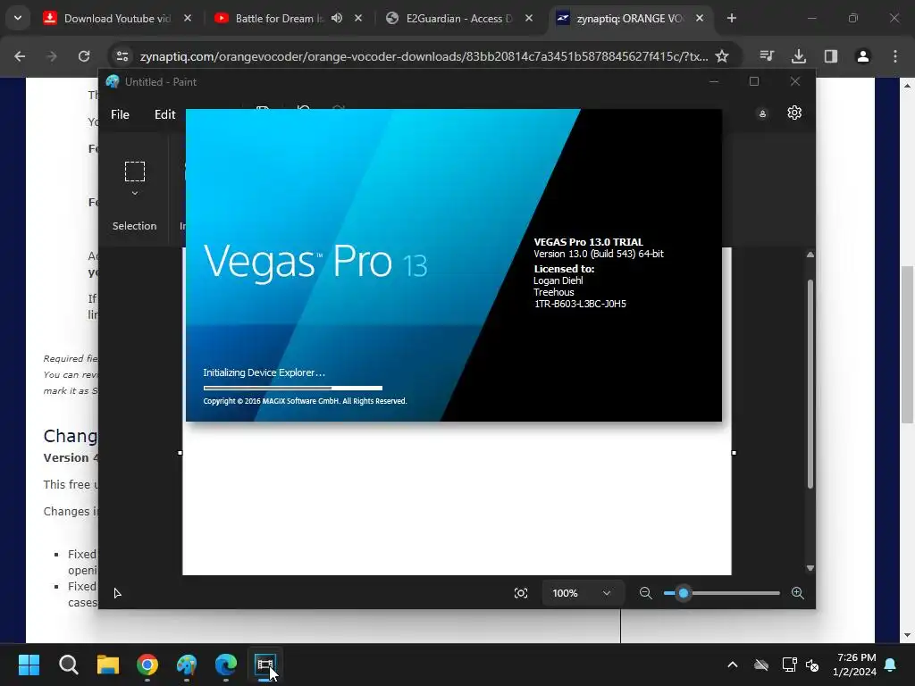Open Windows taskbar Search
The width and height of the screenshot is (915, 686).
pyautogui.click(x=68, y=665)
